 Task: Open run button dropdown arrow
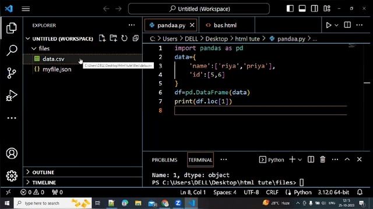[x=336, y=26]
